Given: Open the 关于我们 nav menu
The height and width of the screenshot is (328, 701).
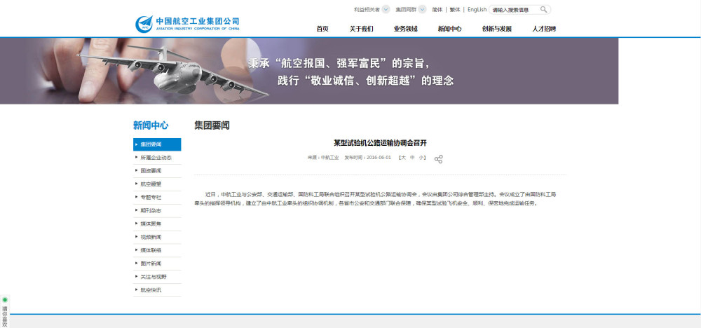Looking at the screenshot, I should point(361,29).
